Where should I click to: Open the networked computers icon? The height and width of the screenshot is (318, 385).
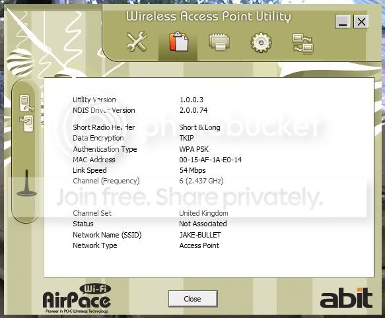[x=302, y=44]
